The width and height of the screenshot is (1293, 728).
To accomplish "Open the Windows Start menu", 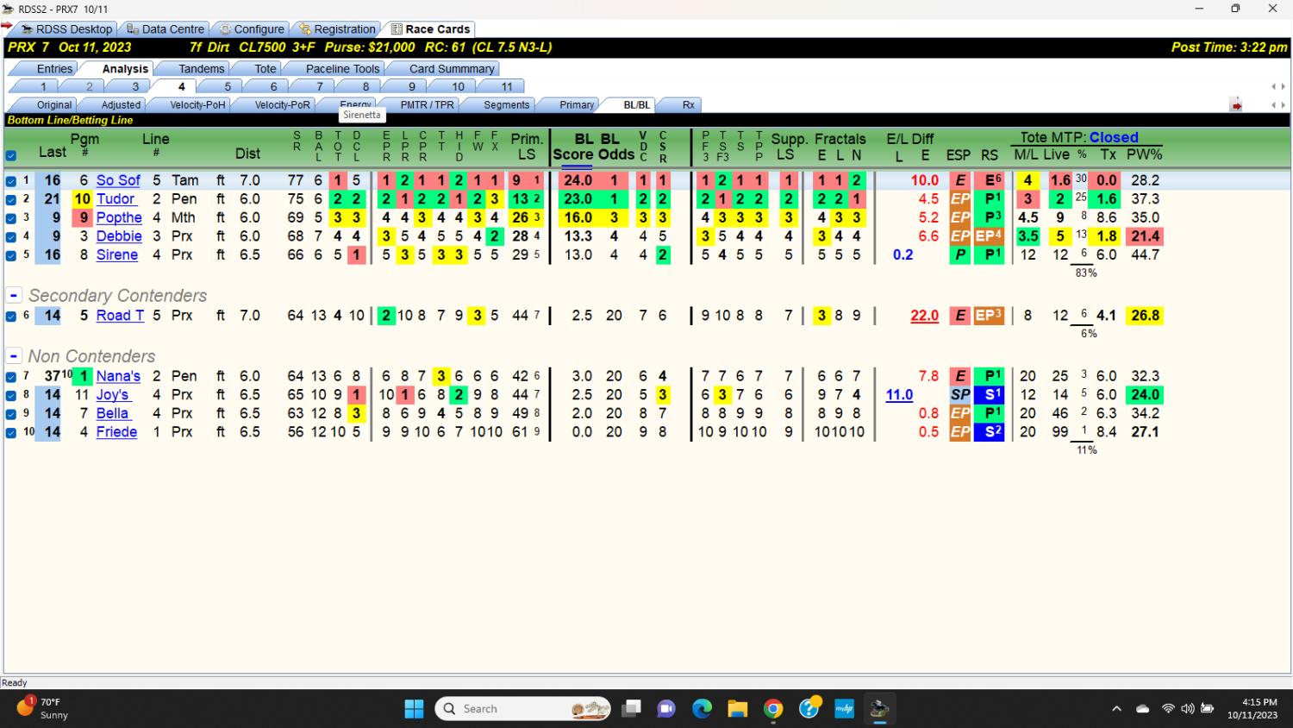I will [x=414, y=709].
